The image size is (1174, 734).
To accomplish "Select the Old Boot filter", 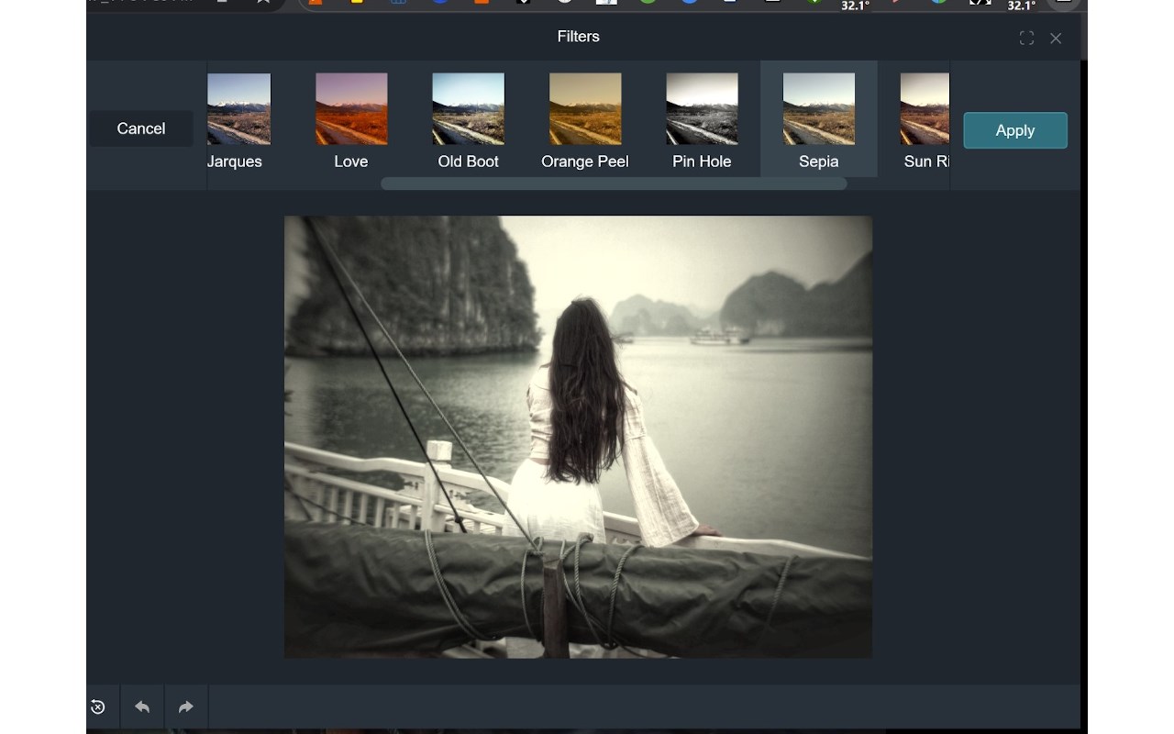I will coord(468,109).
